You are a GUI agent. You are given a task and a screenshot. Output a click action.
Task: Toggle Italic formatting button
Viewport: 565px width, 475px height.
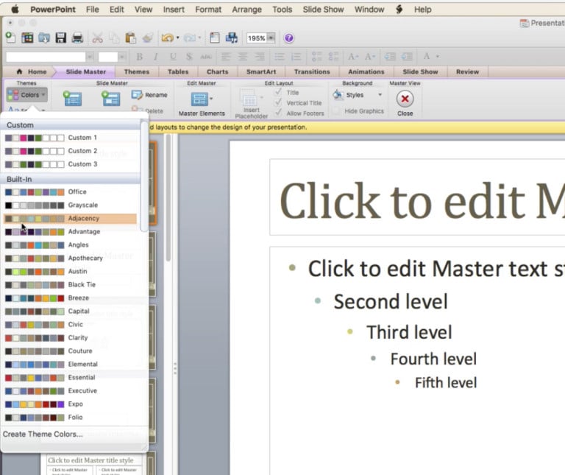[x=156, y=57]
